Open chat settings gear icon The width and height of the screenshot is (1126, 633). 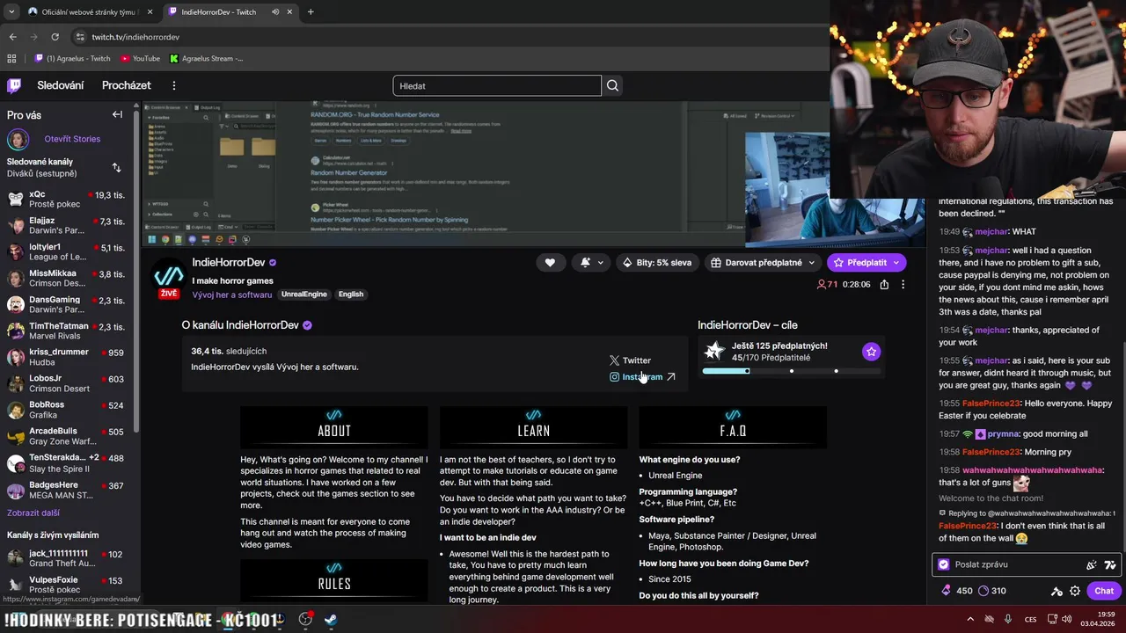[1075, 591]
